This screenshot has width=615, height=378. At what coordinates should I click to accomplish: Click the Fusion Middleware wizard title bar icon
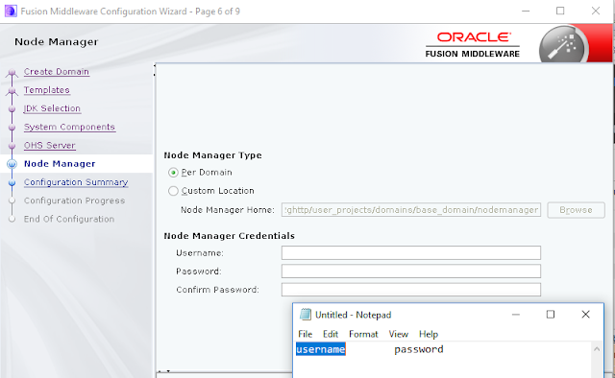point(11,11)
